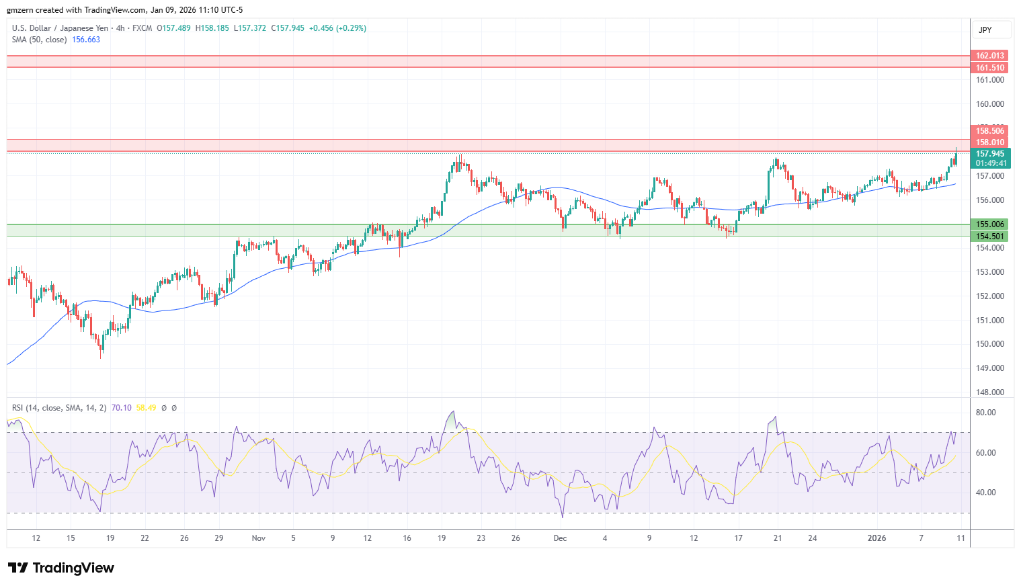Click the low value L157.372 in the legend
Screen dimensions: 1021x588
(x=250, y=28)
